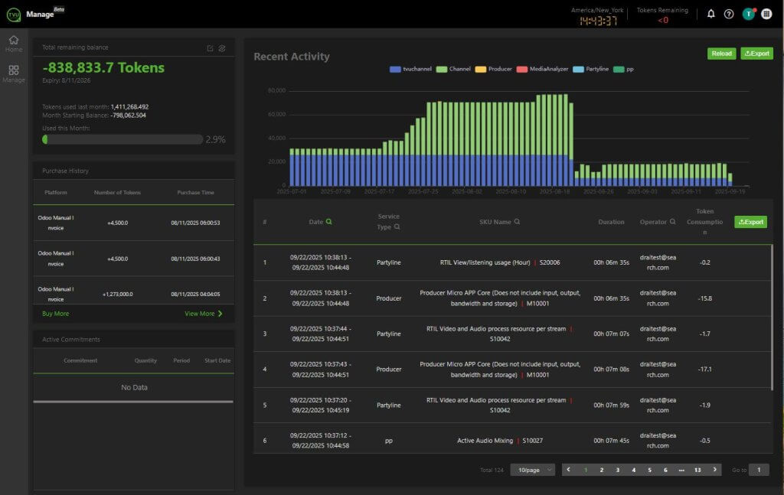Go to Home in sidebar
Screen dimensions: 784x495
[x=14, y=44]
